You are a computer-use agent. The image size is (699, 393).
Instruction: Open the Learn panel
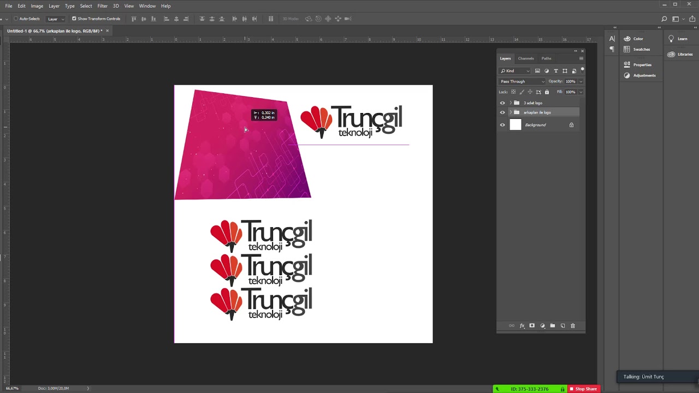[x=678, y=39]
